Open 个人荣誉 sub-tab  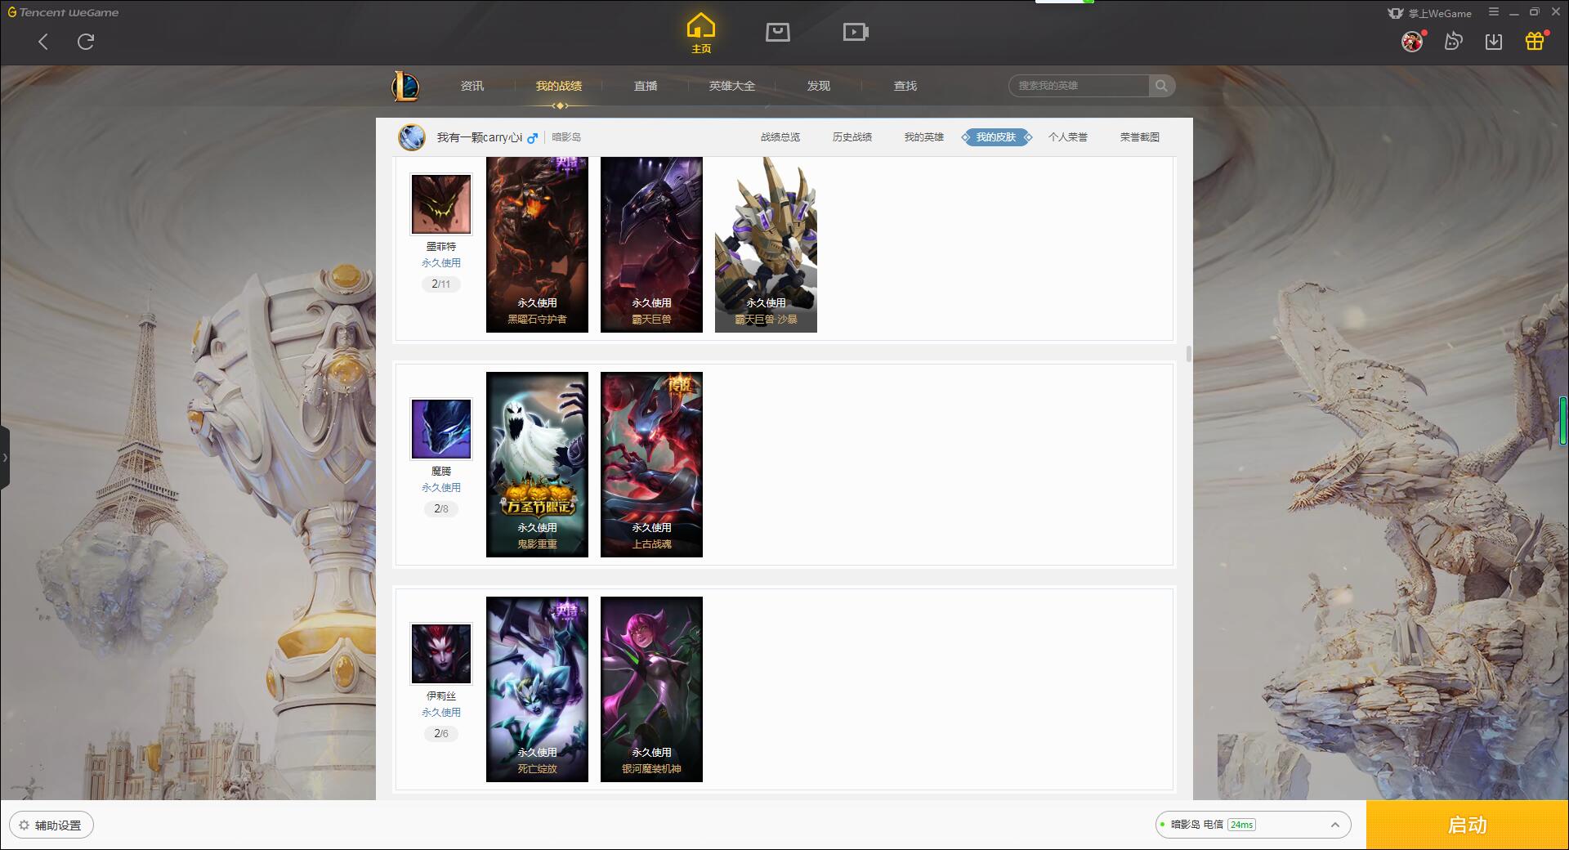pos(1068,137)
